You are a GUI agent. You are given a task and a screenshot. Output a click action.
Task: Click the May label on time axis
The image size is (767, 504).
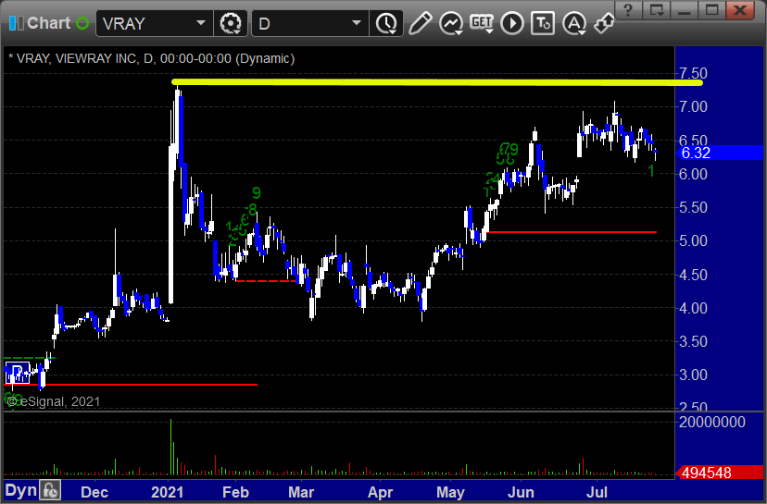pyautogui.click(x=450, y=492)
